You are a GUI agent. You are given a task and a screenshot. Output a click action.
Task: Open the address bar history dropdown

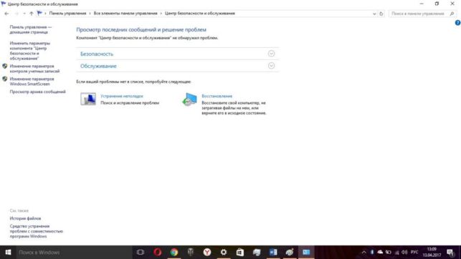[x=374, y=14]
